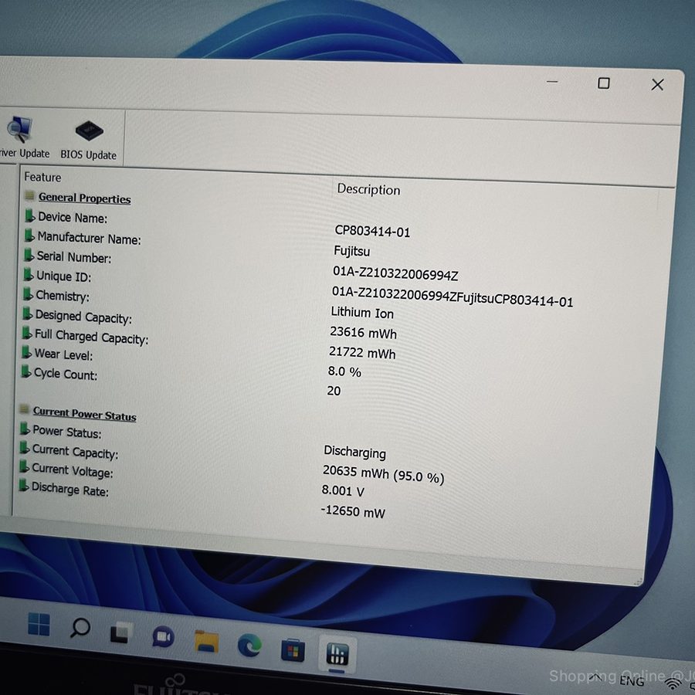Viewport: 695px width, 695px height.
Task: Click the green icon beside Device Name
Action: click(30, 215)
